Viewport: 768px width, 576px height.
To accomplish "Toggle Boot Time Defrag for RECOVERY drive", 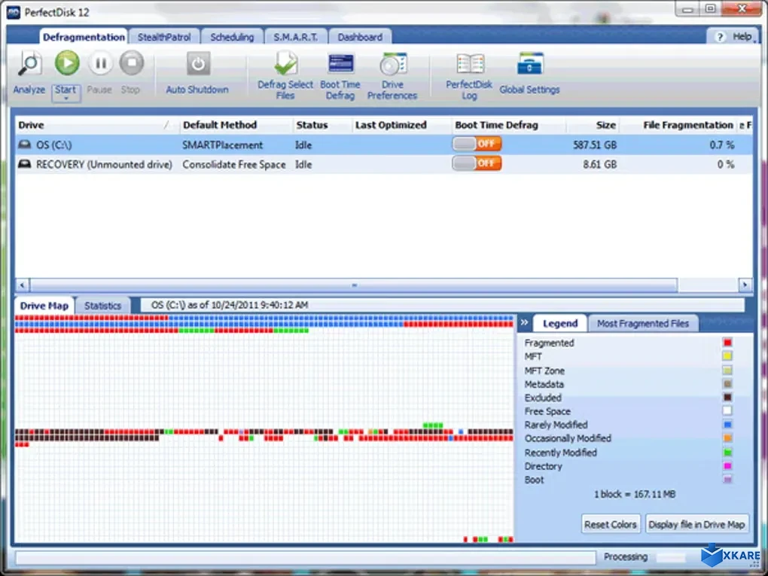I will (x=477, y=163).
